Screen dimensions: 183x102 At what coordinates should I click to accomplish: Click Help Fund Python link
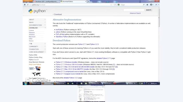[35, 64]
